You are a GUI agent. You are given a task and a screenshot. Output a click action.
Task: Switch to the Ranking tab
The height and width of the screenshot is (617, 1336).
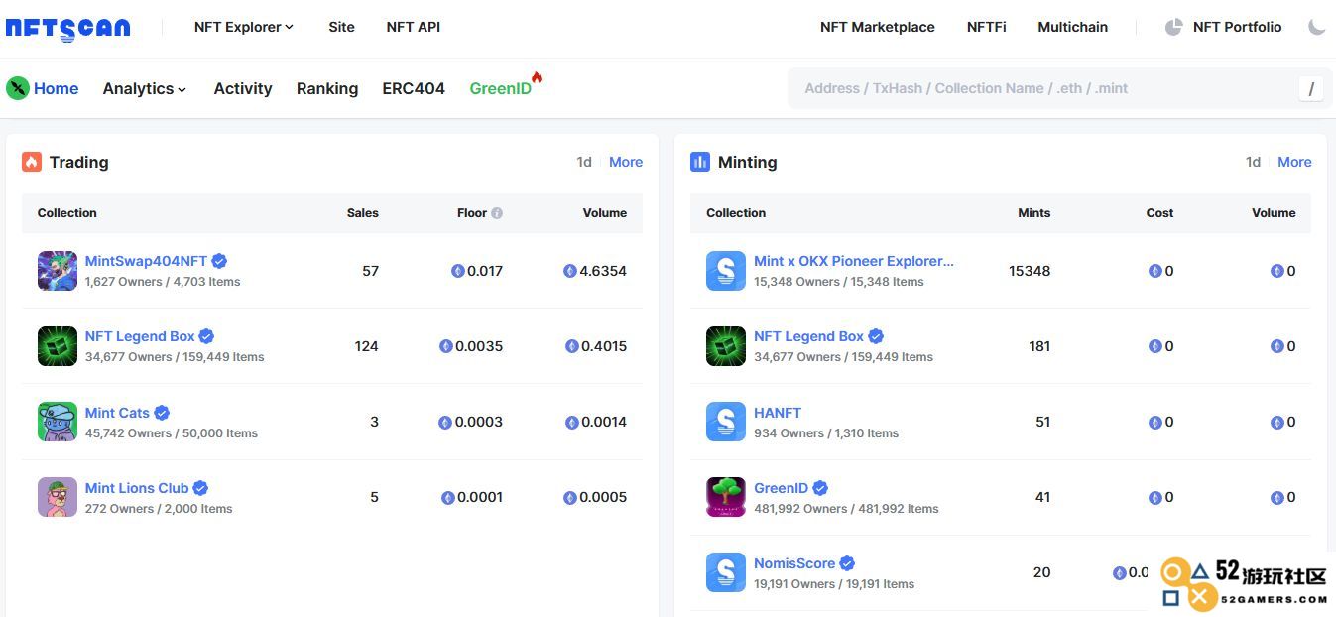click(x=327, y=88)
